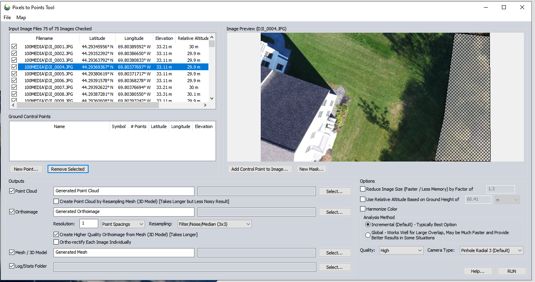The width and height of the screenshot is (535, 282).
Task: Click the Filename column header
Action: pos(44,38)
